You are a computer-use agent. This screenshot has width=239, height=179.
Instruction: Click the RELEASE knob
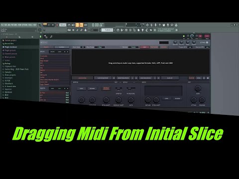tap(202, 100)
